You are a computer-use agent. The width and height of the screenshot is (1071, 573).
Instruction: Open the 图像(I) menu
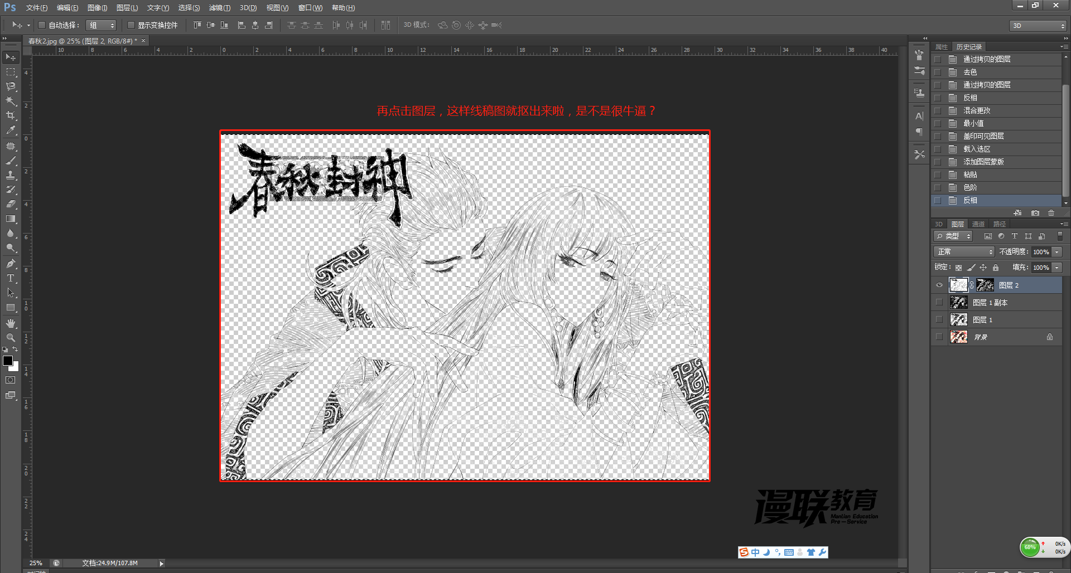pos(98,8)
